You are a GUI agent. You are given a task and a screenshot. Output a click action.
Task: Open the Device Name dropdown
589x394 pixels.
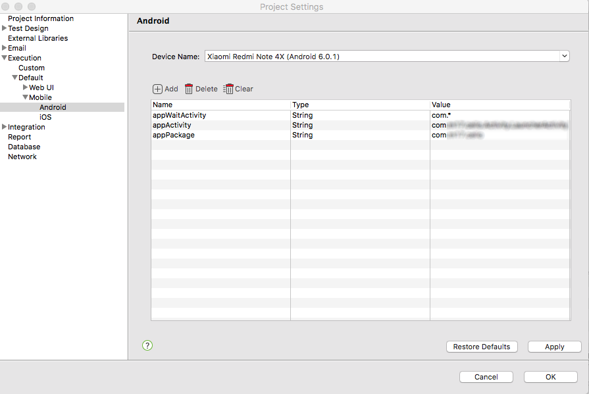pyautogui.click(x=564, y=57)
